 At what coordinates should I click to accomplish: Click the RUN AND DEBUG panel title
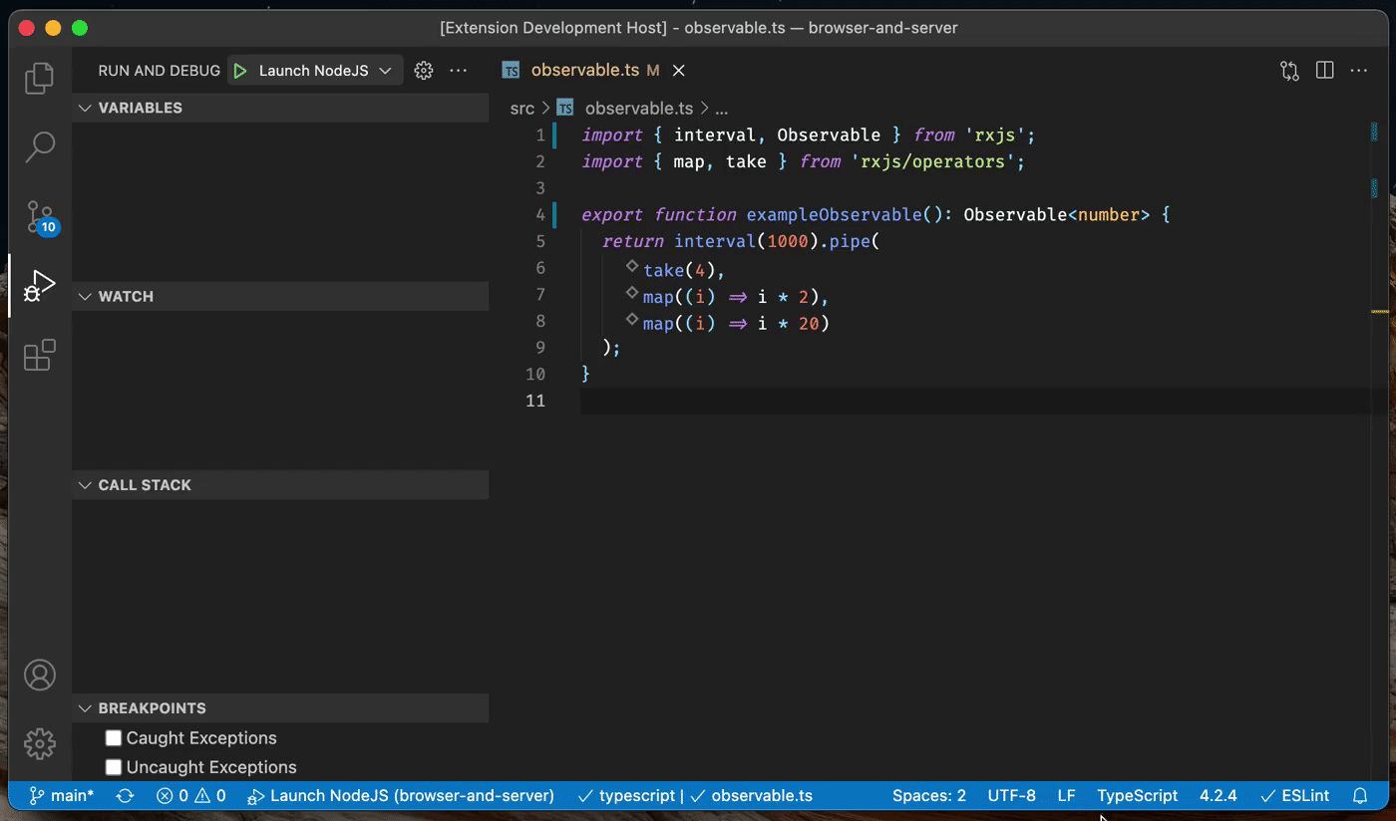point(160,71)
